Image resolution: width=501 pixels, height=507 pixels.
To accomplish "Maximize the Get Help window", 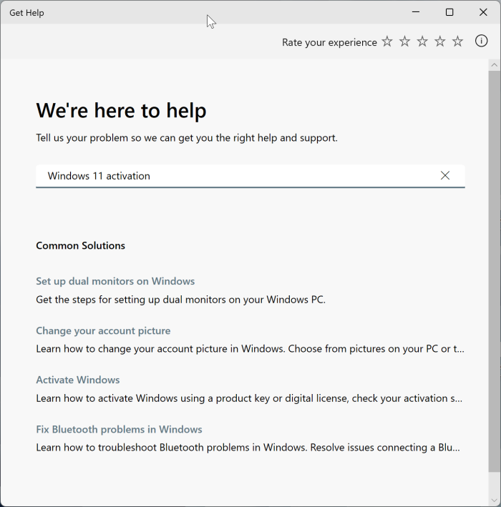I will (449, 12).
